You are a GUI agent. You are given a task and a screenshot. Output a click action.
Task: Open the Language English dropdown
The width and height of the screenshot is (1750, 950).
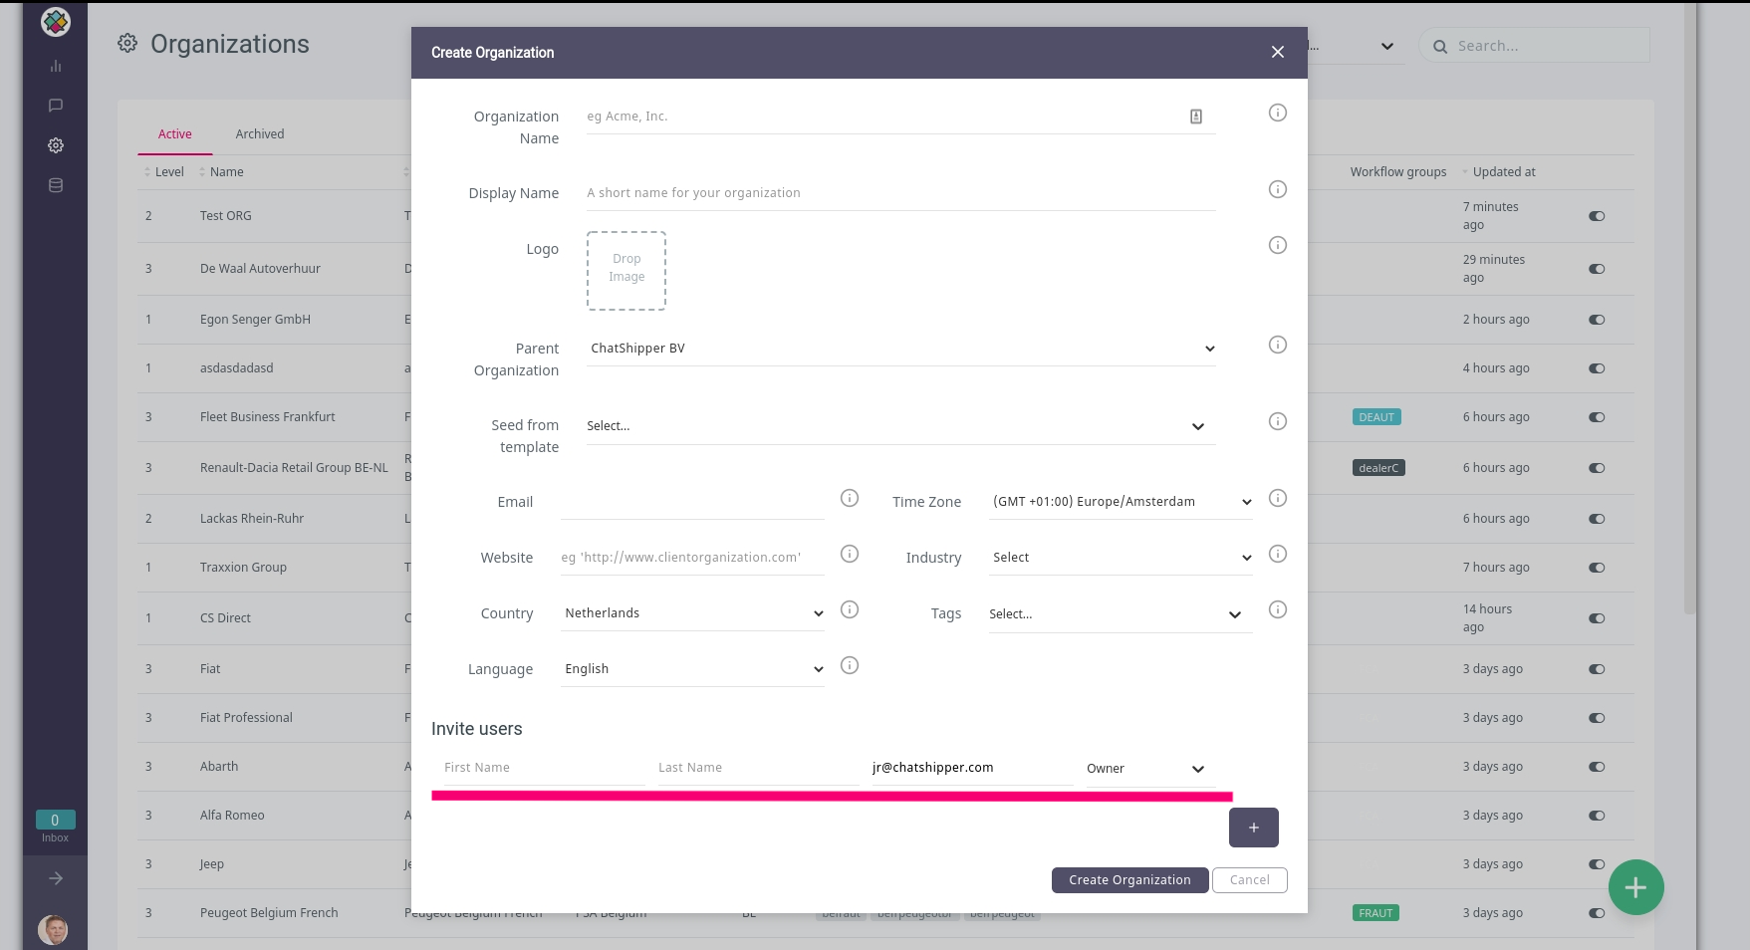(x=692, y=669)
